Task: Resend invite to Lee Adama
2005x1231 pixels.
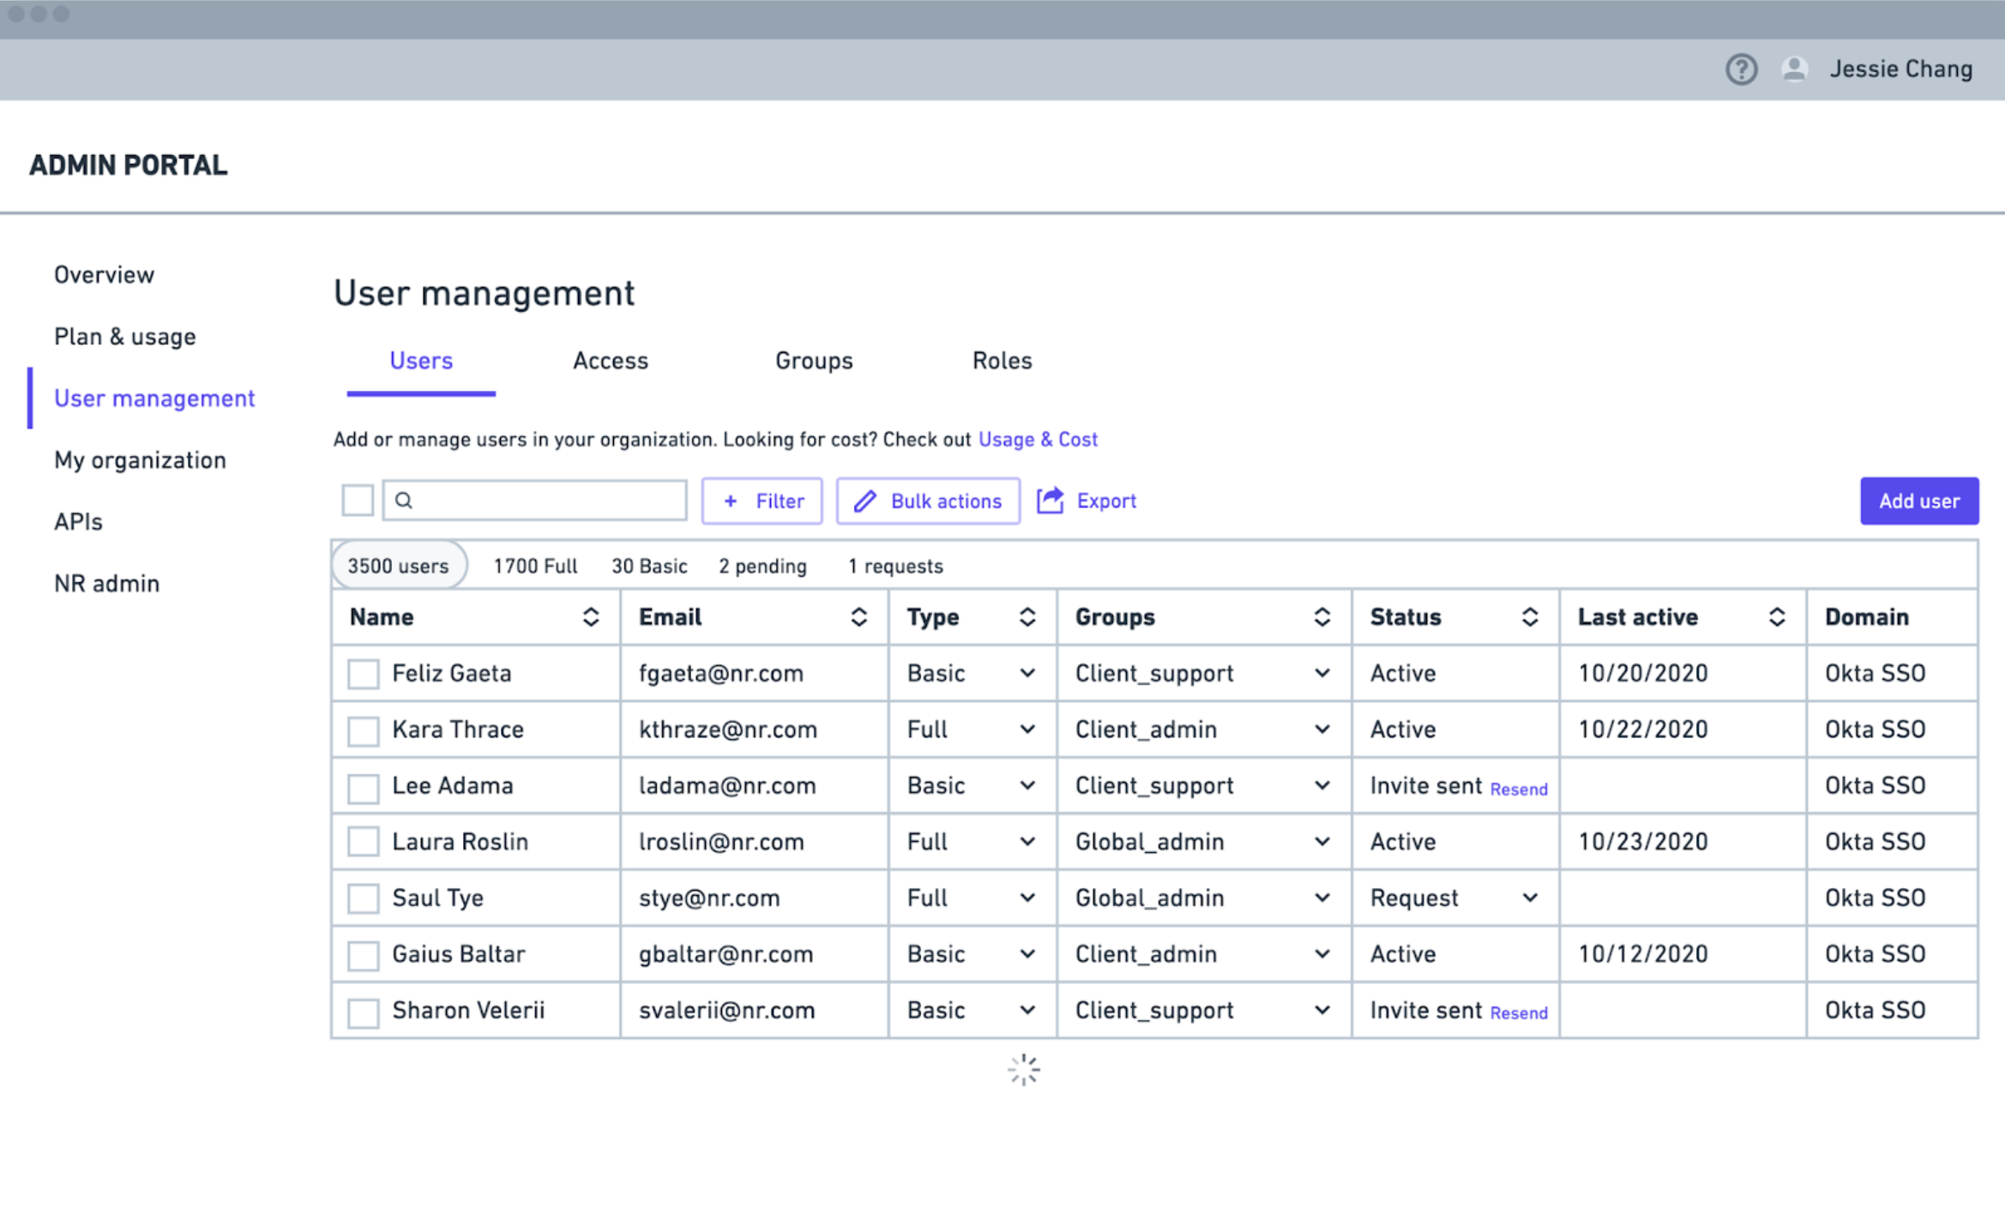Action: pyautogui.click(x=1518, y=789)
